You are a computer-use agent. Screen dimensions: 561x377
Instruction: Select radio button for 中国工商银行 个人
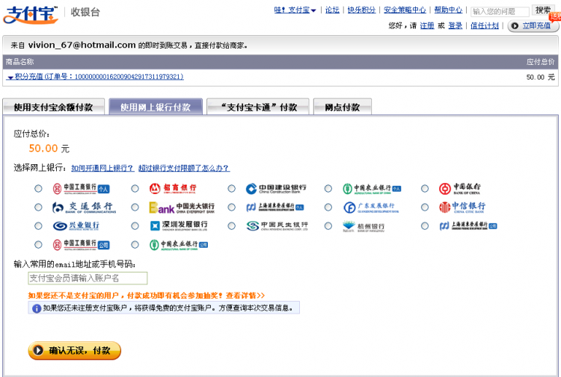38,188
